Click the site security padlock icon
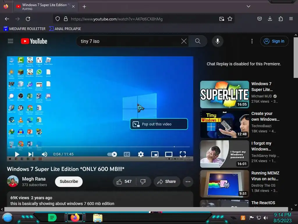 click(66, 19)
